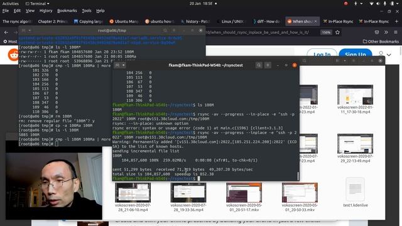This screenshot has width=402, height=226.
Task: Select vokoscreen-2020-05-01_20-51-17.mkv thumbnail
Action: click(x=244, y=193)
